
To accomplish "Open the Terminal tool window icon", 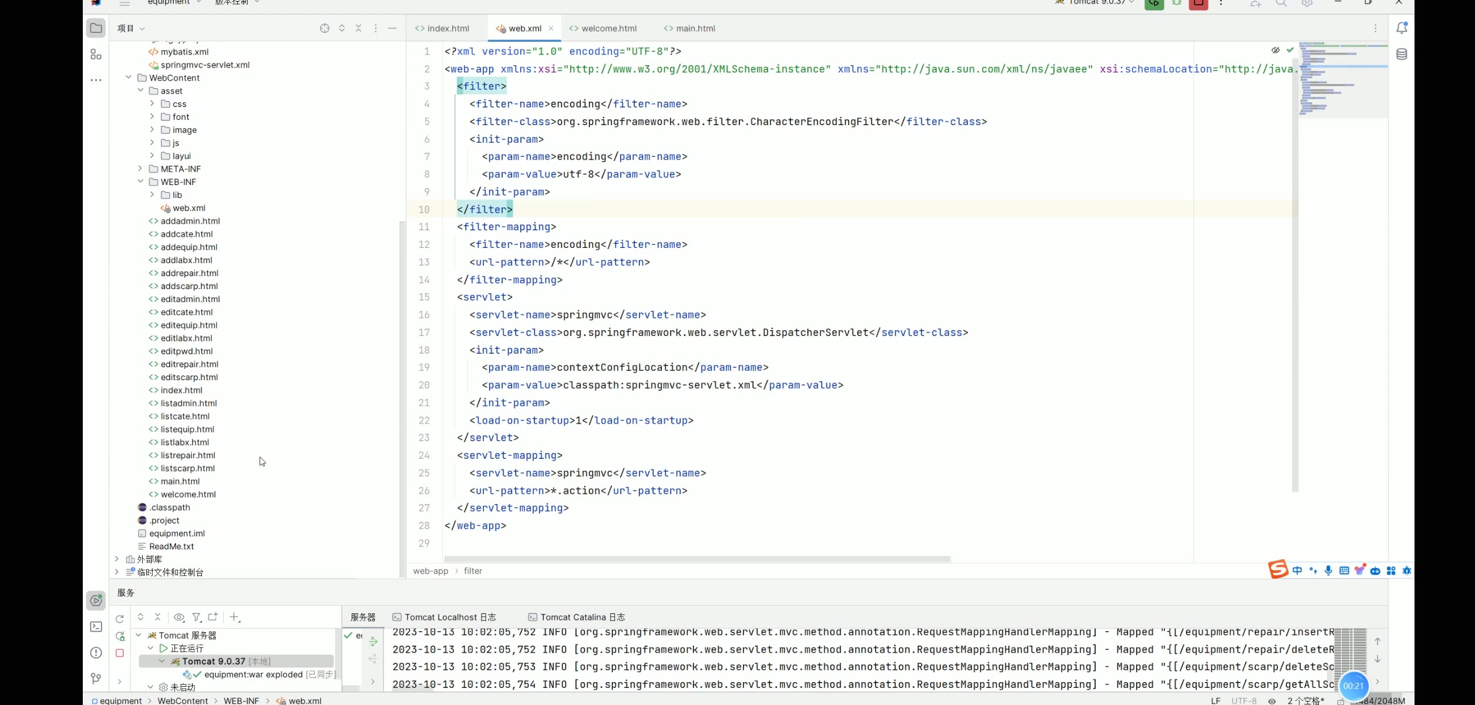I will pos(96,627).
